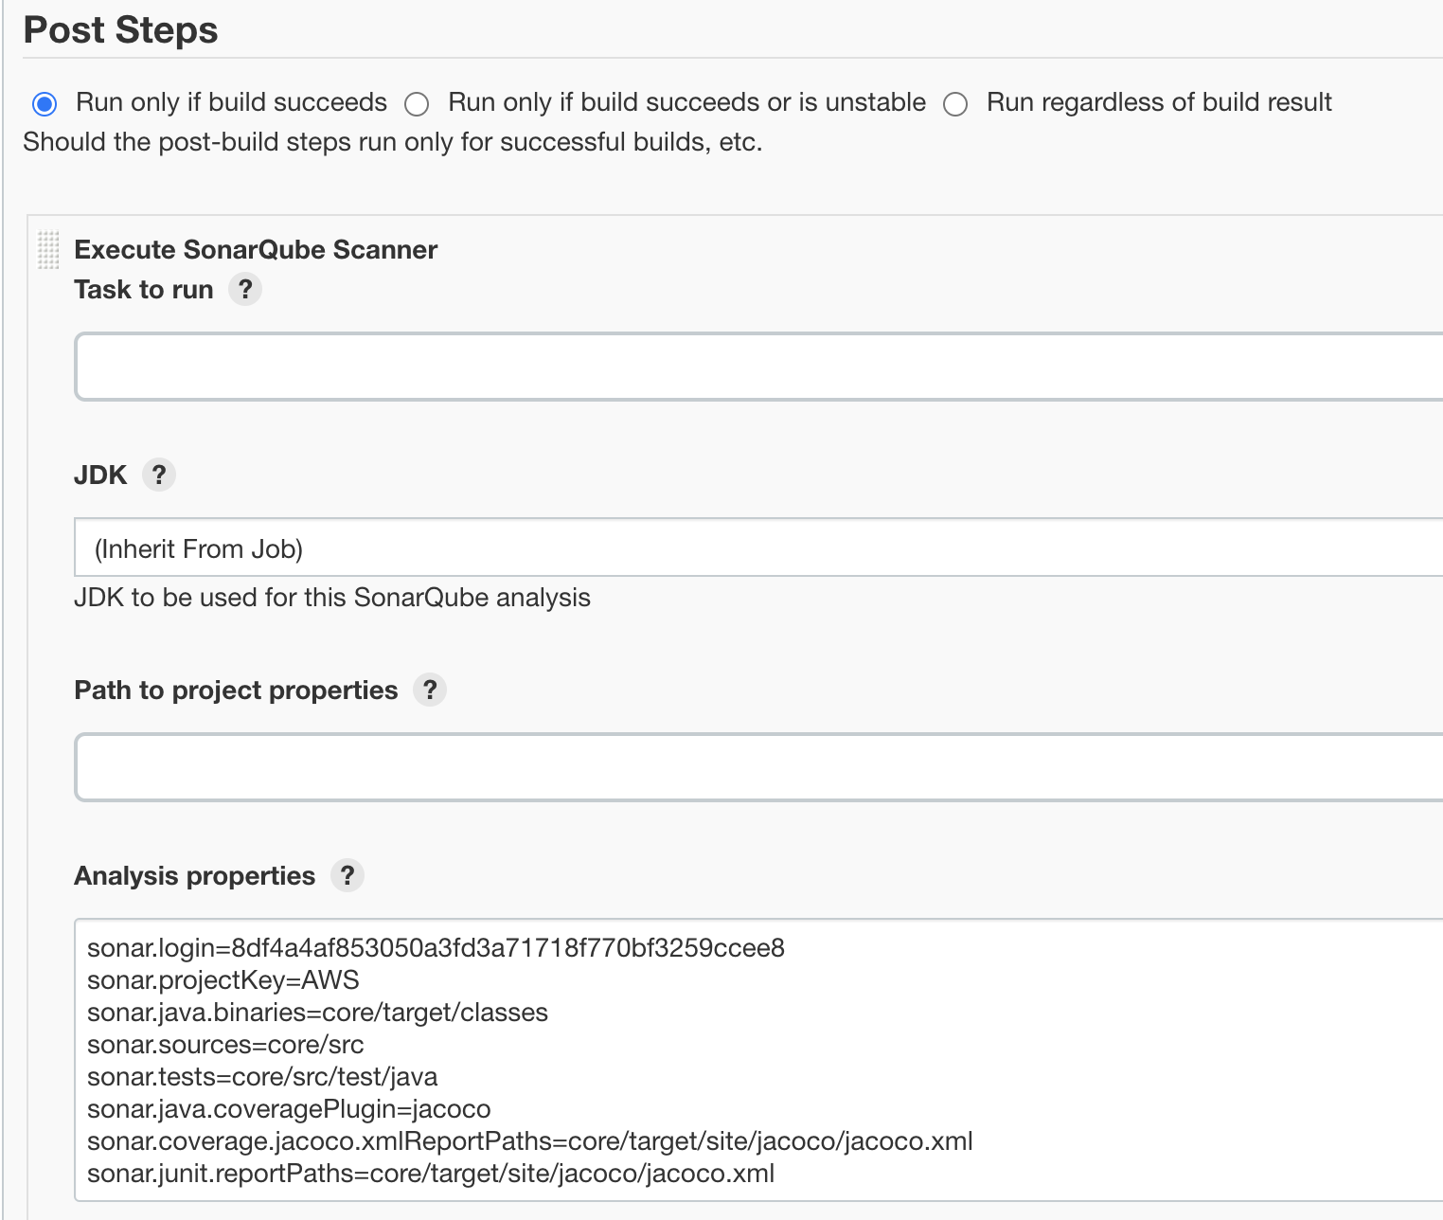Place cursor on sonar.projectKey=AWS line
Viewport: 1443px width, 1220px height.
(223, 980)
